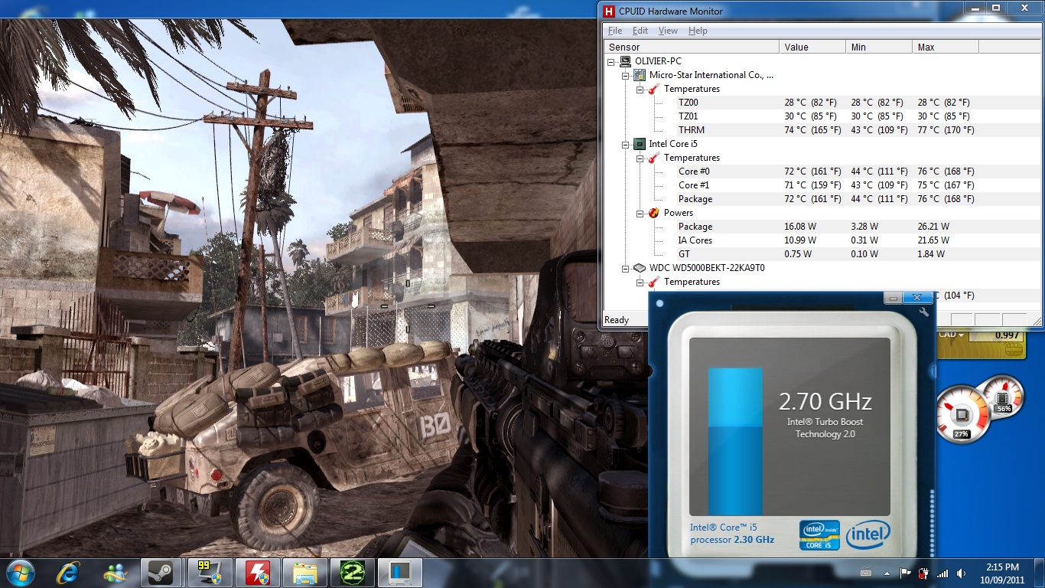Image resolution: width=1045 pixels, height=588 pixels.
Task: Minimize the Turbo Boost monitor gadget
Action: coord(892,297)
